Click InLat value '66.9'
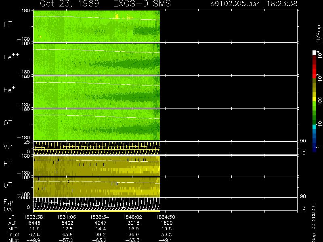Viewport: 323px width, 242px height. click(134, 234)
